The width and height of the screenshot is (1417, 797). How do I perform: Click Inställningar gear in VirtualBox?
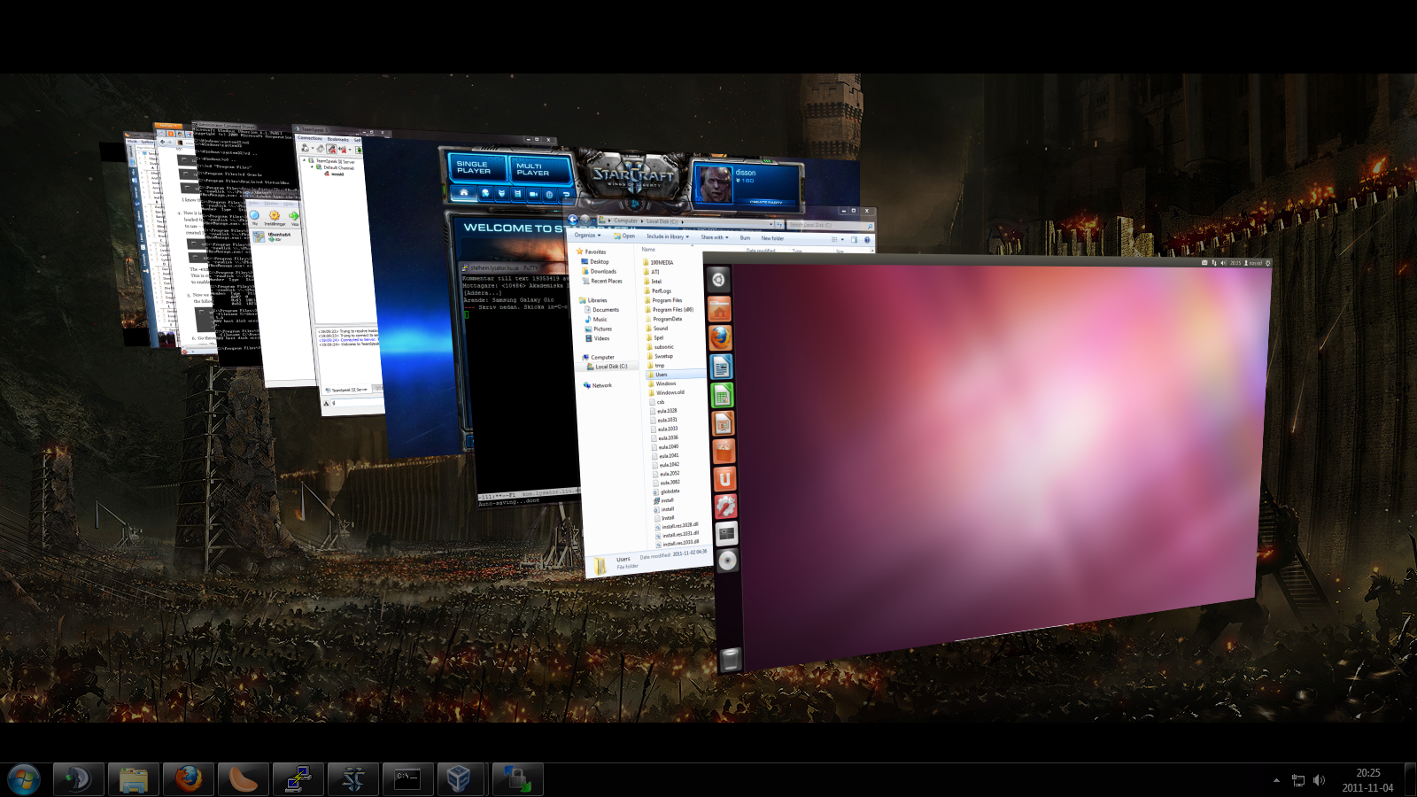[x=275, y=217]
